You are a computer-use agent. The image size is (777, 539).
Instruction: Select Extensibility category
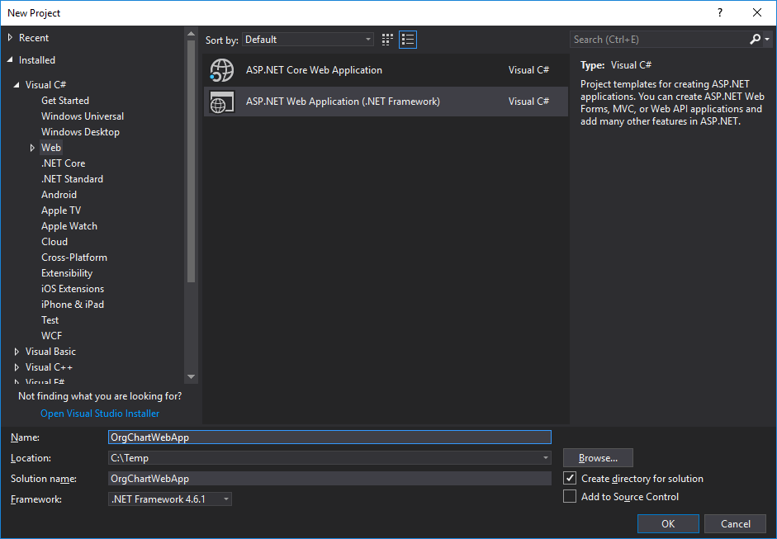pos(67,273)
